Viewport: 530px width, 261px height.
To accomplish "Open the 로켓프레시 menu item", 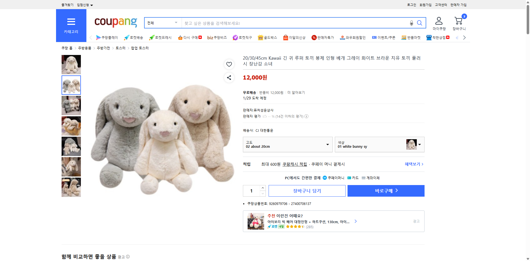I will click(x=160, y=37).
